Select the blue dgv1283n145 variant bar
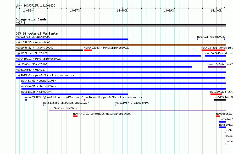 (x=108, y=56)
